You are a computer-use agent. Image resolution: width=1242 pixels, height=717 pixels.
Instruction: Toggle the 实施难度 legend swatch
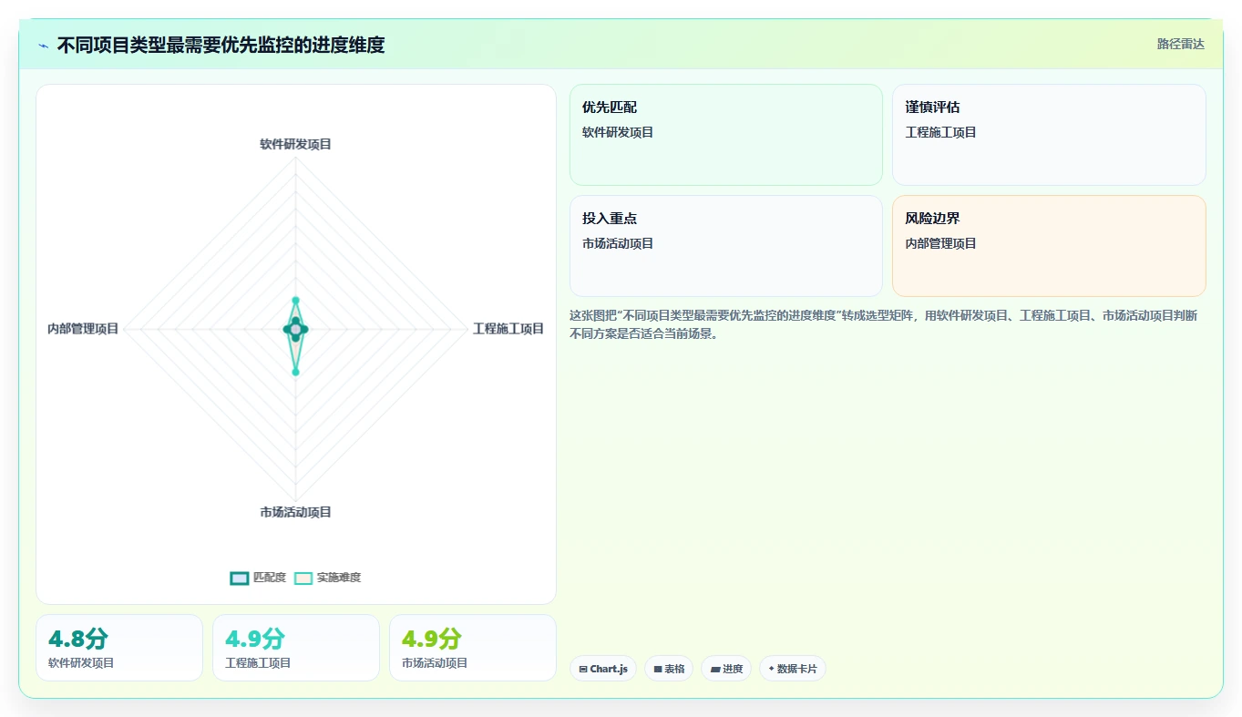click(303, 578)
